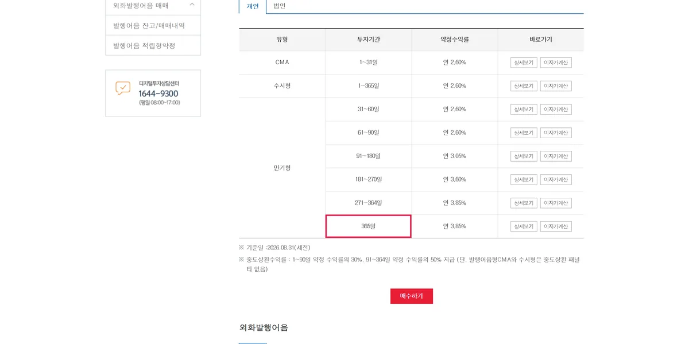The width and height of the screenshot is (689, 344).
Task: Click 상세보기 for the 91~180일 period
Action: coord(524,157)
